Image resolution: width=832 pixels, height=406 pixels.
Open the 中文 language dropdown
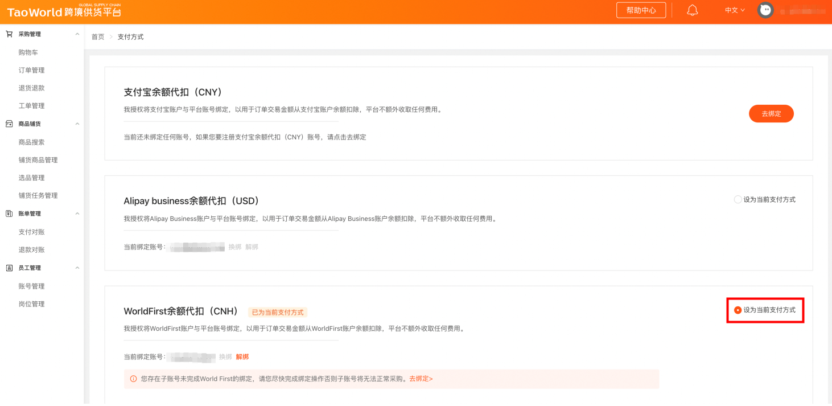pyautogui.click(x=734, y=10)
